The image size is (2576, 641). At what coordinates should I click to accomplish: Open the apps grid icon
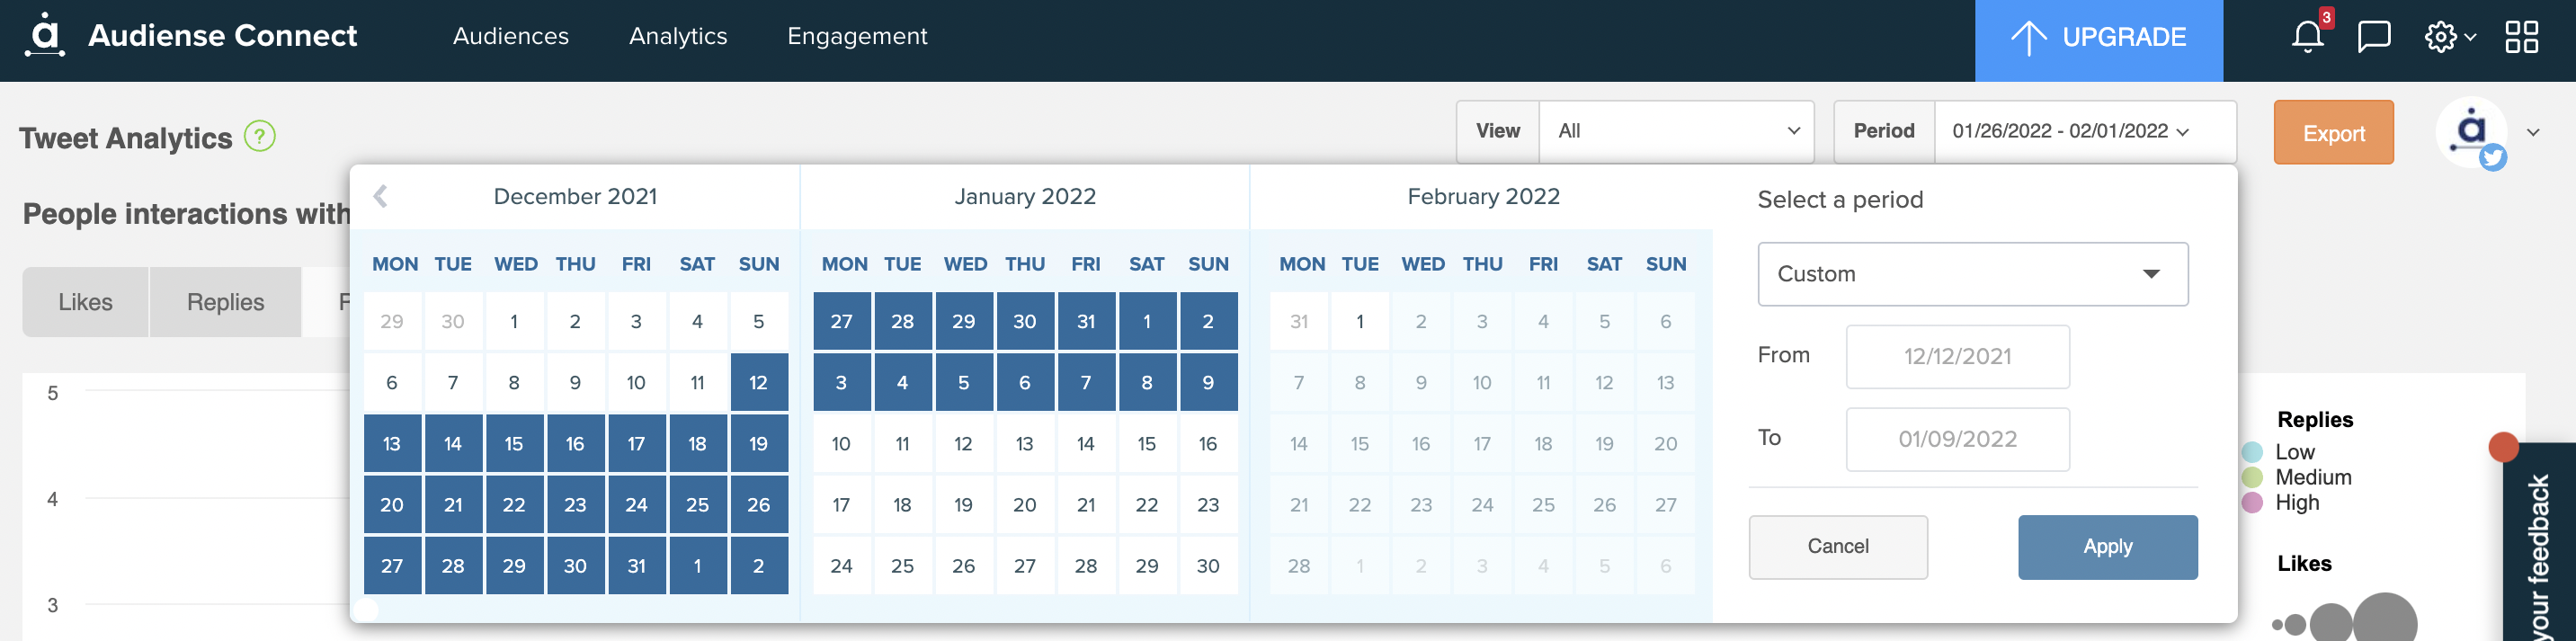[2521, 37]
